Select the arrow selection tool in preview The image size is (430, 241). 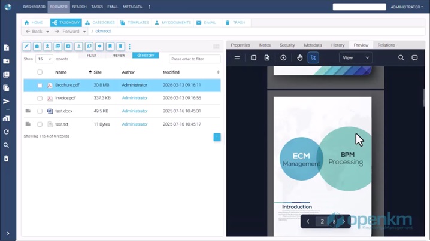coord(313,58)
